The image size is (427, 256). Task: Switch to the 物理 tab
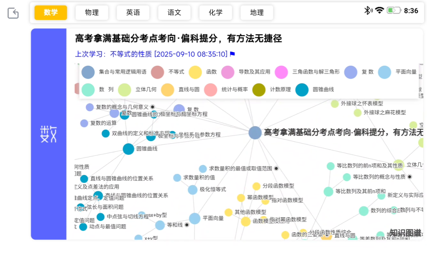pos(92,13)
